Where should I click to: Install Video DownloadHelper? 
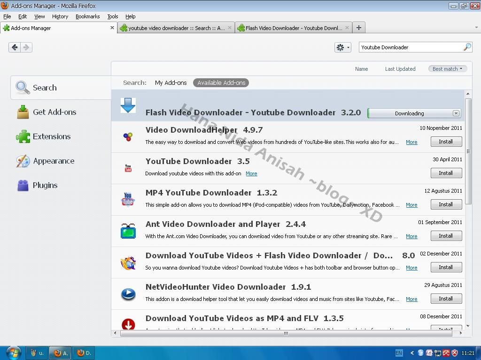[x=446, y=142]
